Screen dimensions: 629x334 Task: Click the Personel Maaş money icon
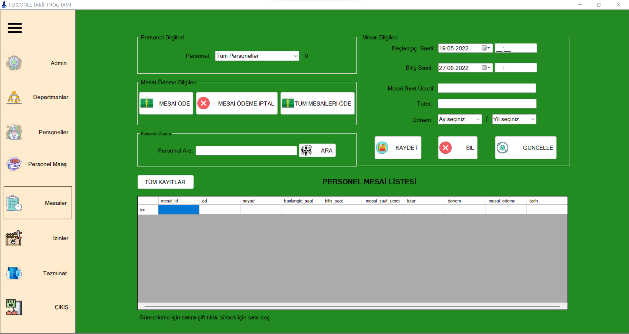click(x=13, y=164)
